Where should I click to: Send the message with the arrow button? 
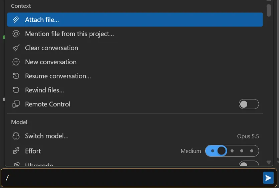tap(268, 178)
